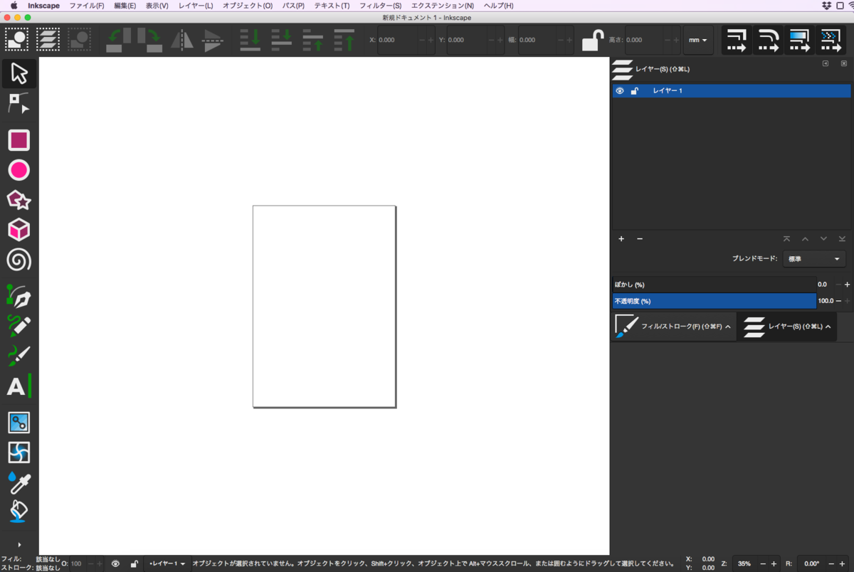Click Select All in All Layers icon
Viewport: 854px width, 572px height.
click(x=48, y=40)
